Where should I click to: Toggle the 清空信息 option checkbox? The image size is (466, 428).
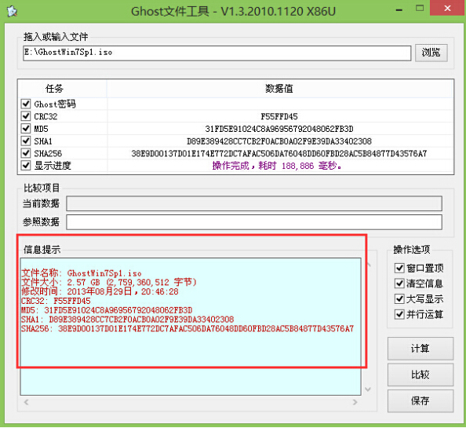tap(399, 284)
